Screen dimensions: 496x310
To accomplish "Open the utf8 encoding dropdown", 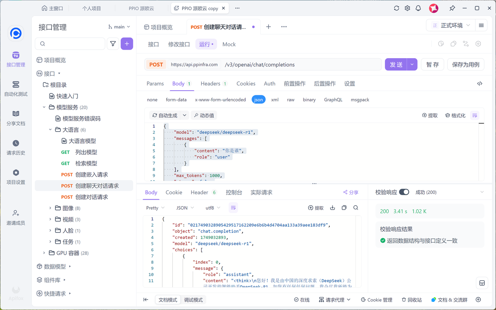I will [x=213, y=208].
